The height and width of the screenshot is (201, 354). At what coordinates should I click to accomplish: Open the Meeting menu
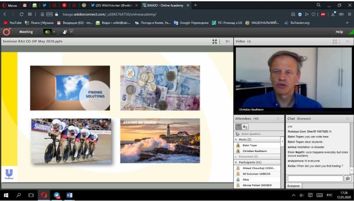[26, 32]
